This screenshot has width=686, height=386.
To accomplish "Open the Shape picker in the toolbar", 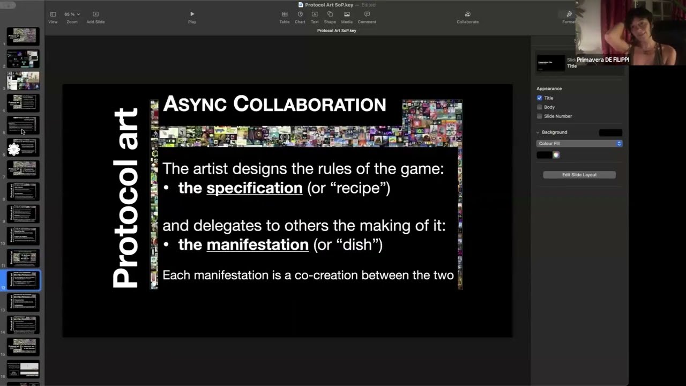I will tap(330, 17).
